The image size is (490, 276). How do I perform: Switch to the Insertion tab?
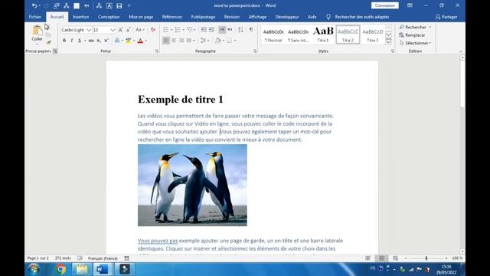(x=81, y=17)
